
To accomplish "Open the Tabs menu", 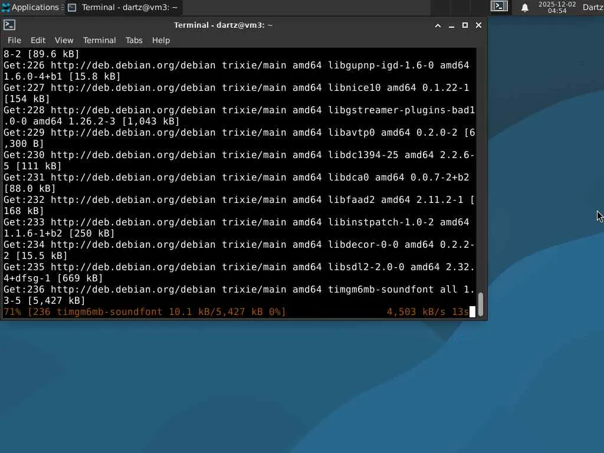I will [x=134, y=40].
